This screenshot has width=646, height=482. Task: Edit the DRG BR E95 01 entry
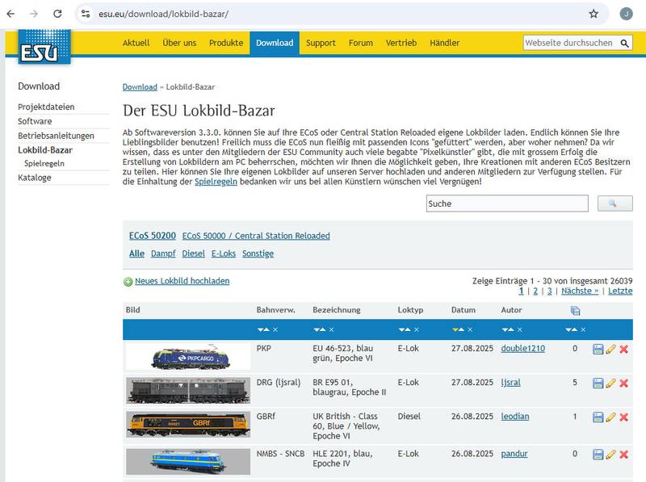point(611,384)
